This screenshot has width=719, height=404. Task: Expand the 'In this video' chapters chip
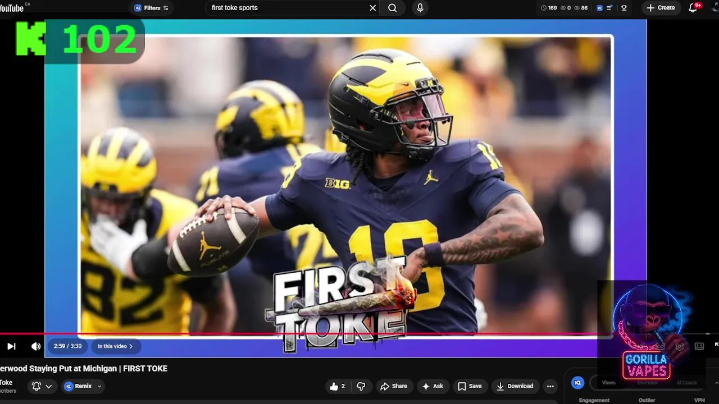[x=116, y=346]
